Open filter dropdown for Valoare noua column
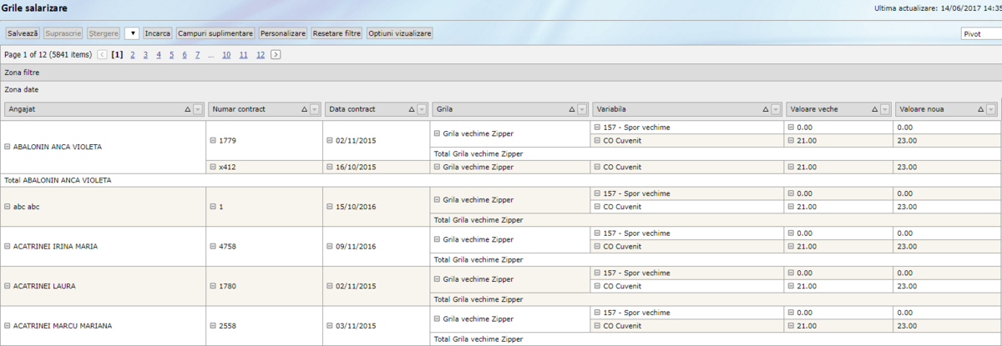This screenshot has width=1002, height=346. click(x=990, y=109)
